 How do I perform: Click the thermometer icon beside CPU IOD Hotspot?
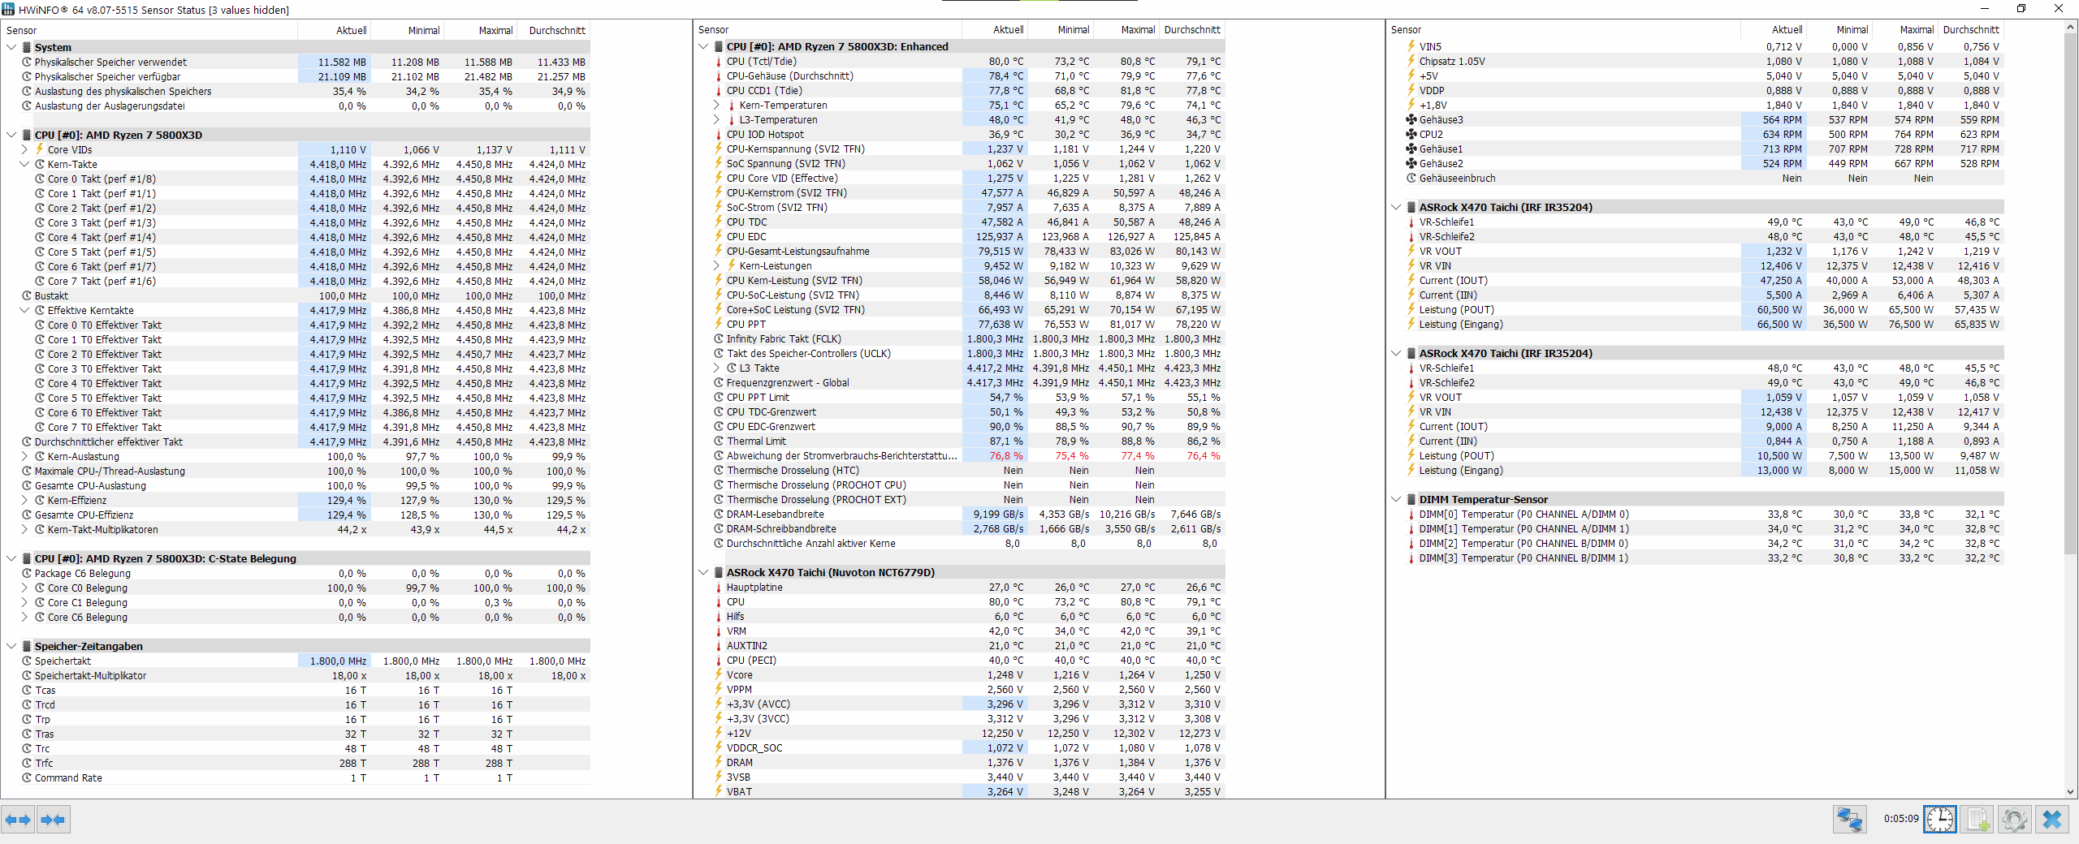tap(719, 135)
